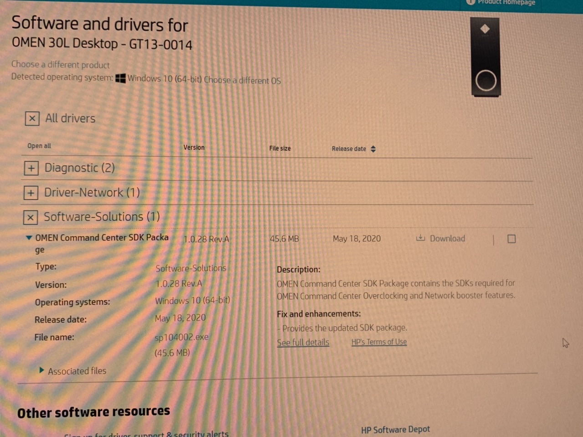Screen dimensions: 583x437
Task: Visit HP Software Depot
Action: [x=395, y=429]
